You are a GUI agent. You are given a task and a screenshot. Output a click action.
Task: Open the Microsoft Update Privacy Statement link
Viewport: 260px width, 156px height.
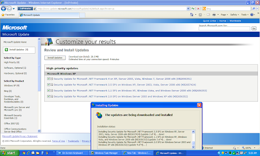click(20, 136)
